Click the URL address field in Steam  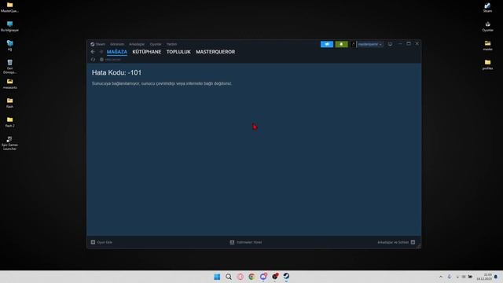coord(112,60)
